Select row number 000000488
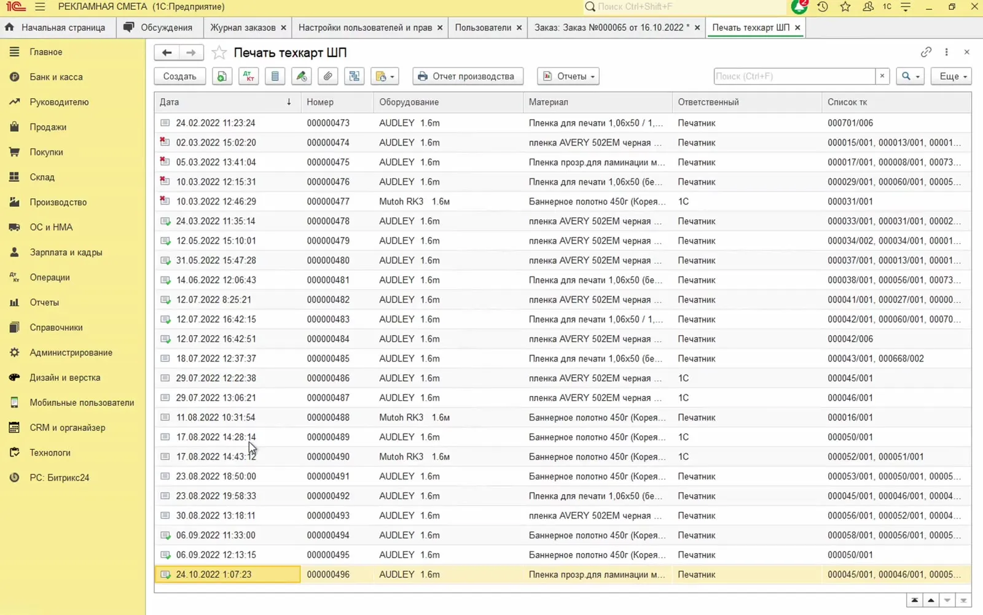This screenshot has height=615, width=983. 562,417
